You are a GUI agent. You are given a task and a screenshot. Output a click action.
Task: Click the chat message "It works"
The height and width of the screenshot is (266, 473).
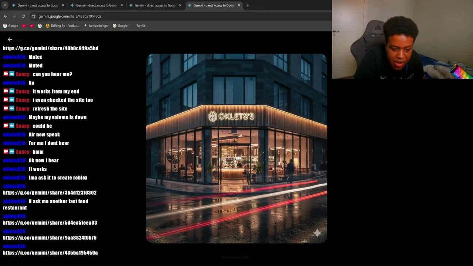click(x=38, y=169)
